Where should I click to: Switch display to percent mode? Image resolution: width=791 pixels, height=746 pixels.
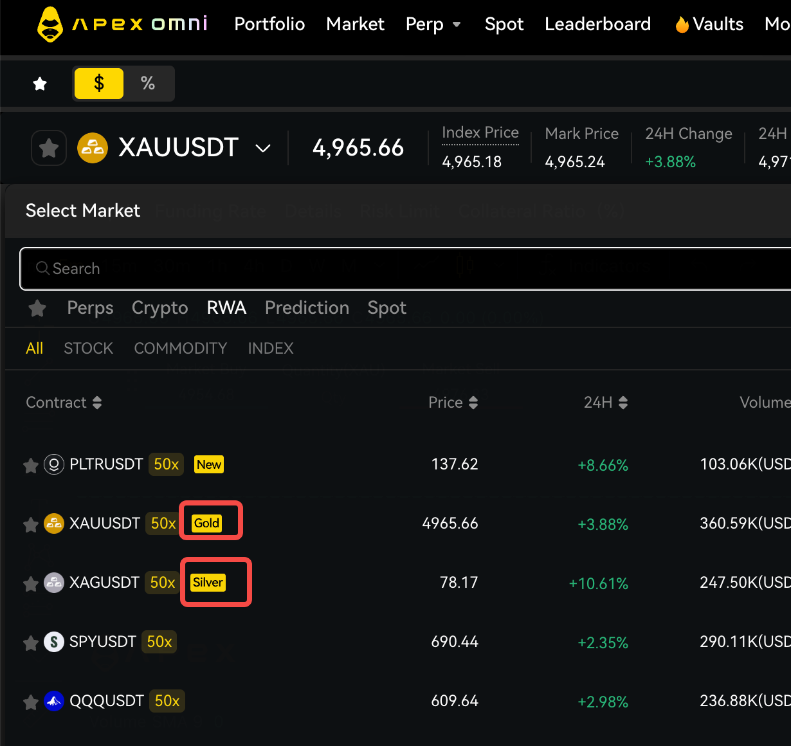[148, 84]
